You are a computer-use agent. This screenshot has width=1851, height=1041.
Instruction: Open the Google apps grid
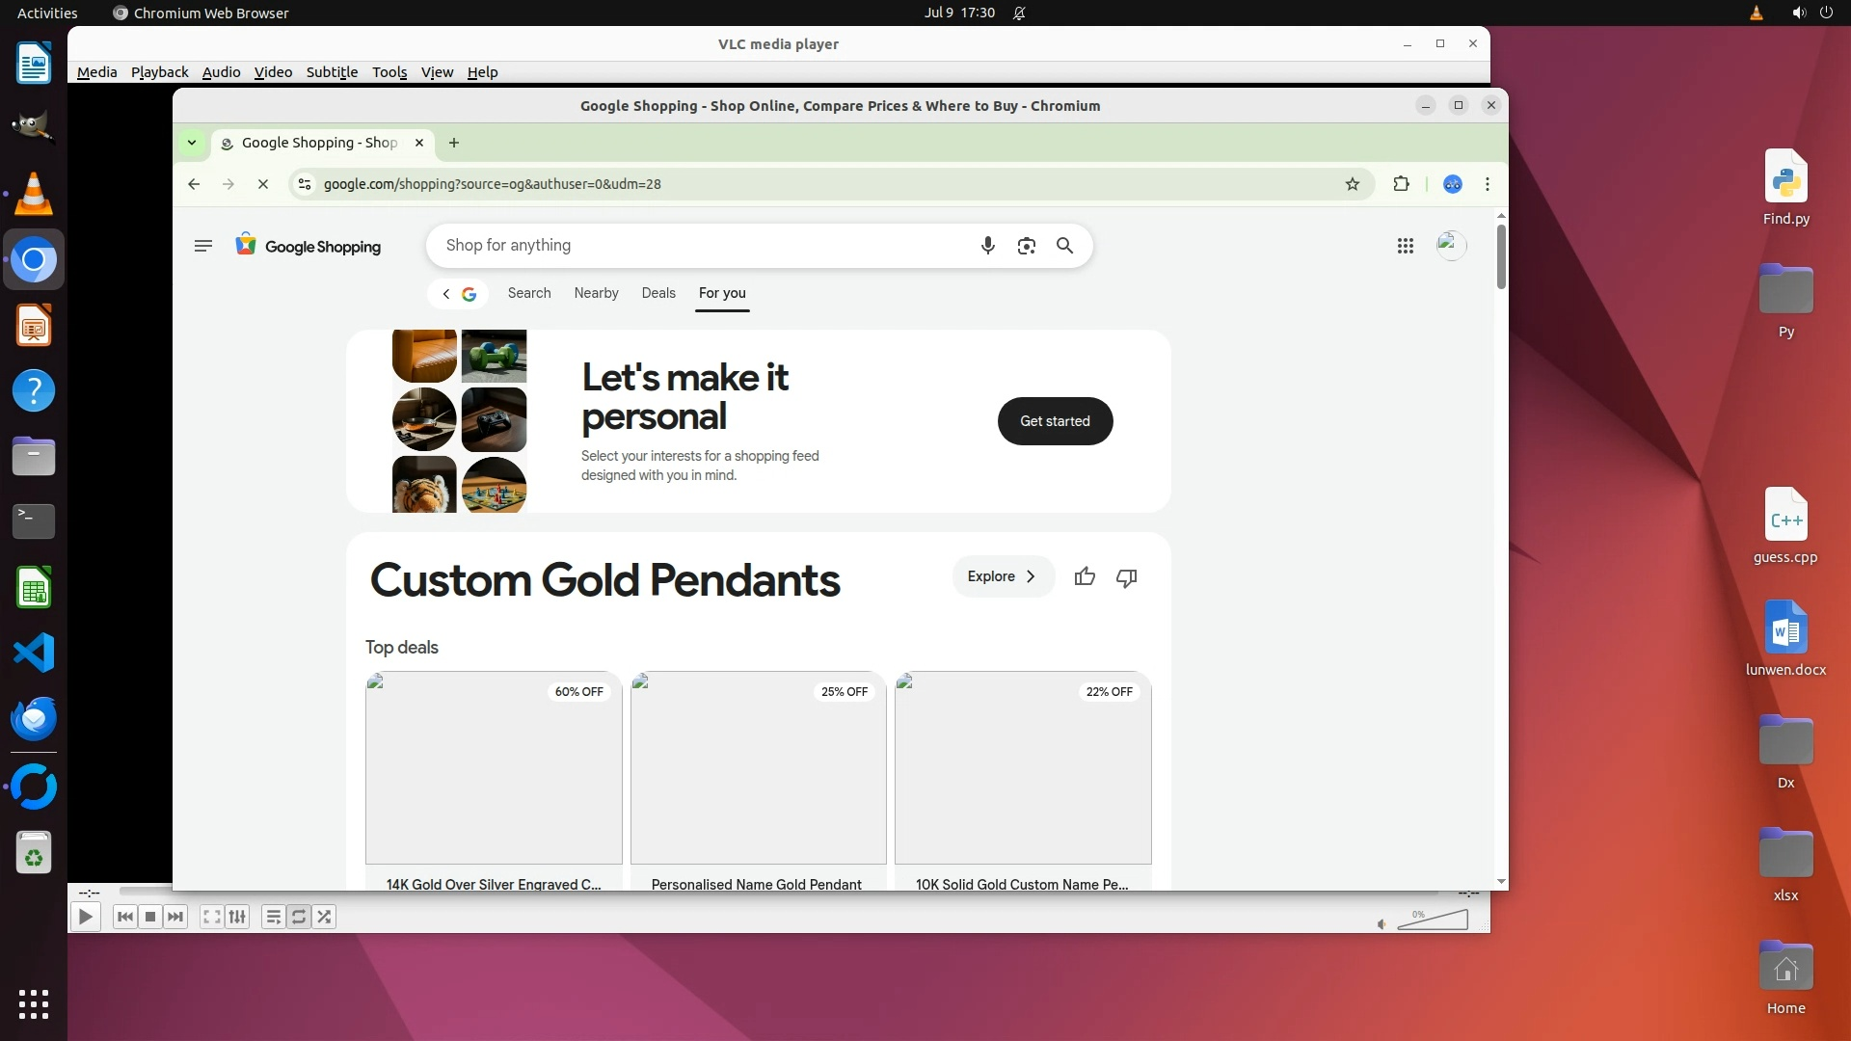tap(1405, 246)
